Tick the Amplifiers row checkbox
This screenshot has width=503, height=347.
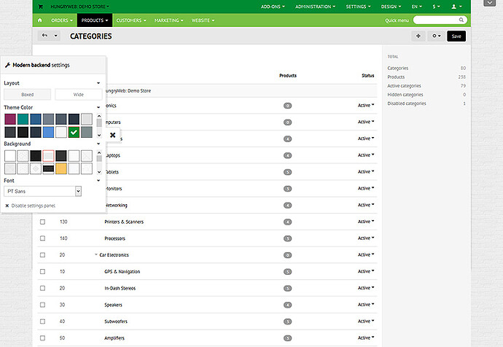43,338
